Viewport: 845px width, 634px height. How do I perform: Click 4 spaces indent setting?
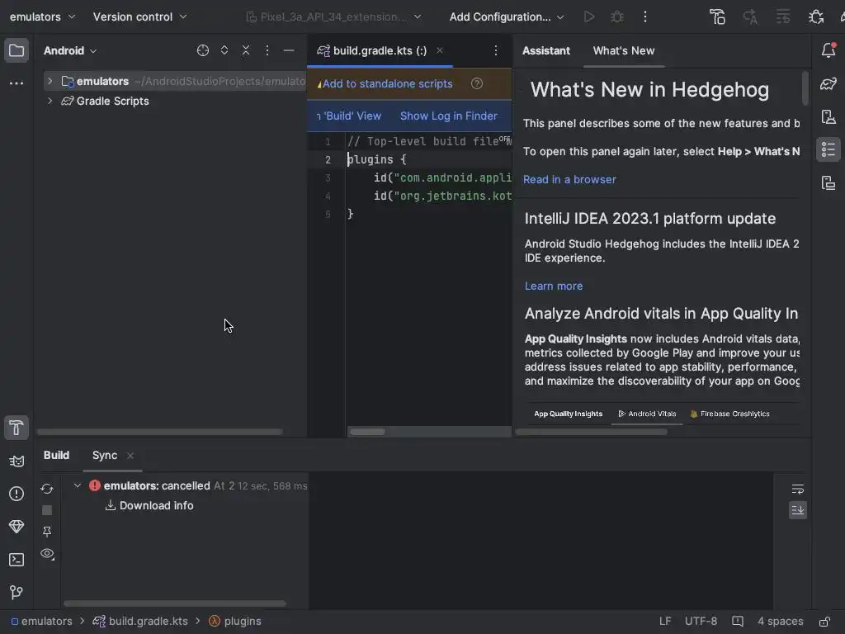point(780,622)
